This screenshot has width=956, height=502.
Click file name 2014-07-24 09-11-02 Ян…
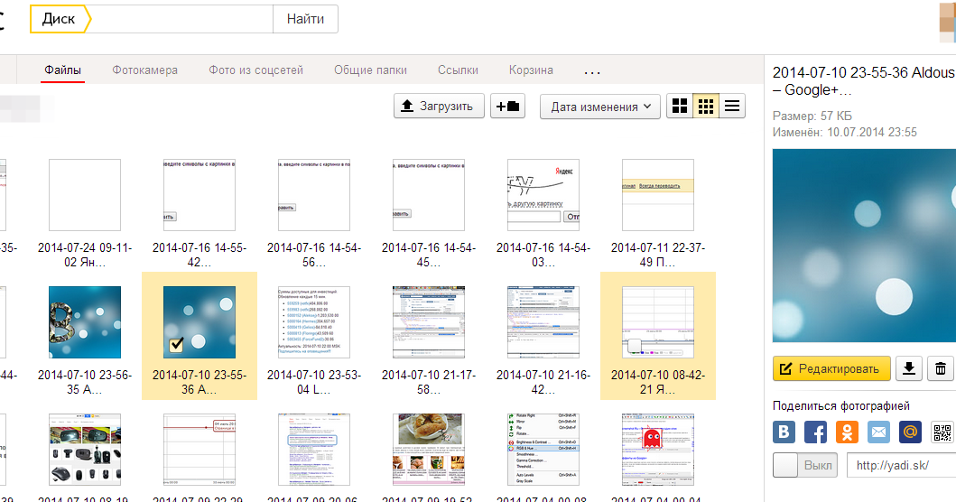[85, 255]
